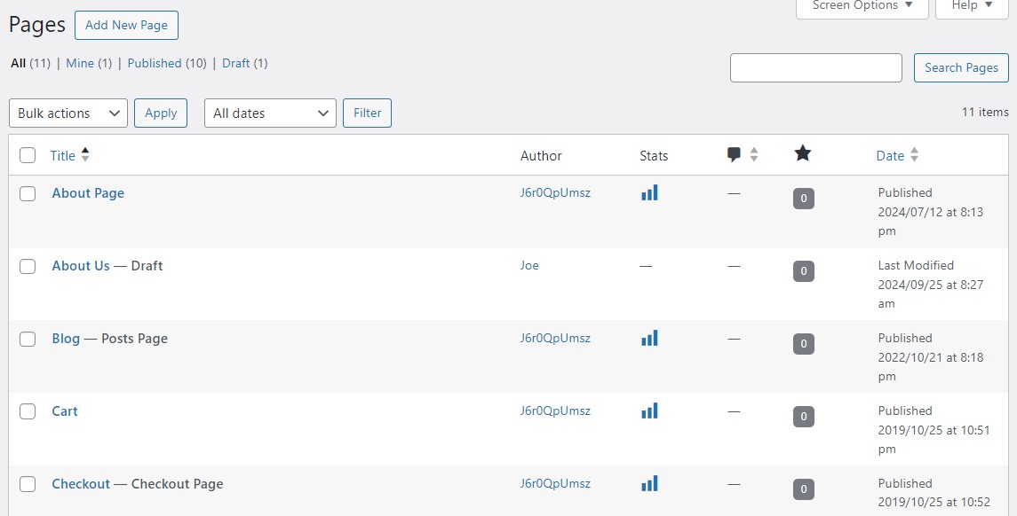Select the About Us draft checkbox

[x=28, y=266]
